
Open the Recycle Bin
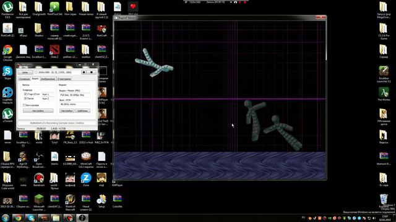[384, 199]
